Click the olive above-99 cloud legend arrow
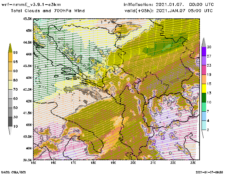 pos(10,48)
